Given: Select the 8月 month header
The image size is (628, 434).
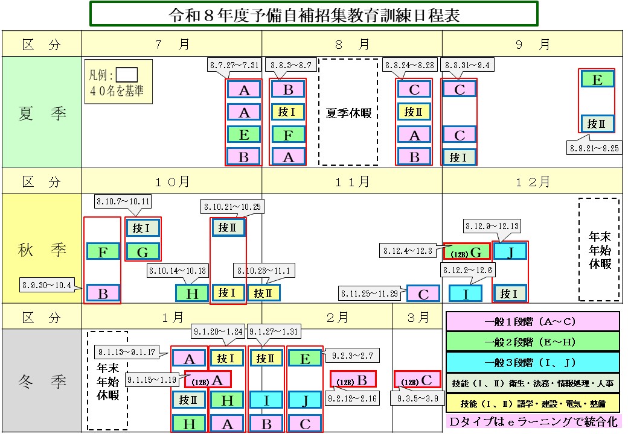Looking at the screenshot, I should click(352, 44).
